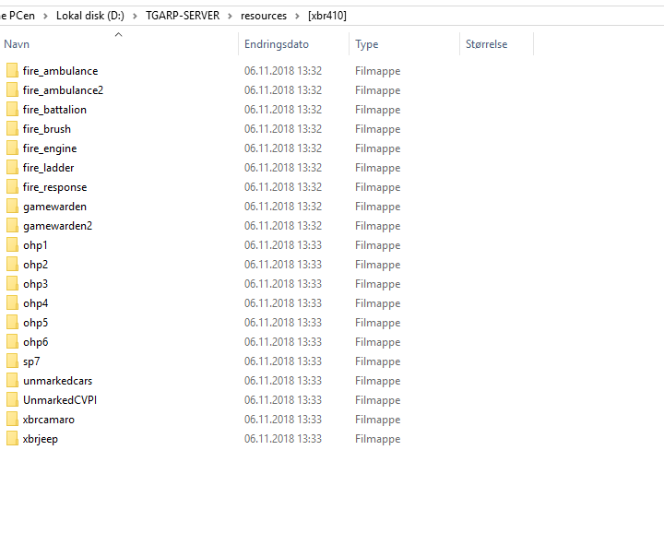Sort by the Størrelse column header
The image size is (664, 533).
[x=487, y=44]
